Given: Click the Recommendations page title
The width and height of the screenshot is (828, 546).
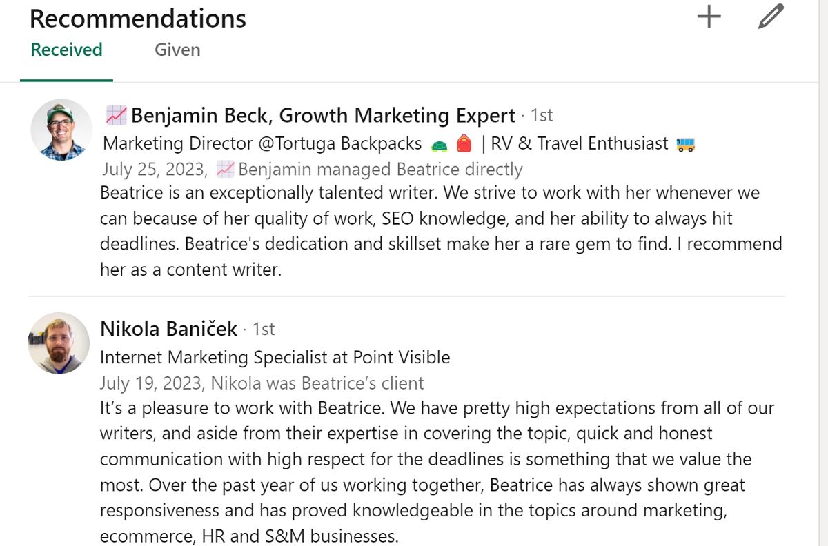Looking at the screenshot, I should coord(137,18).
